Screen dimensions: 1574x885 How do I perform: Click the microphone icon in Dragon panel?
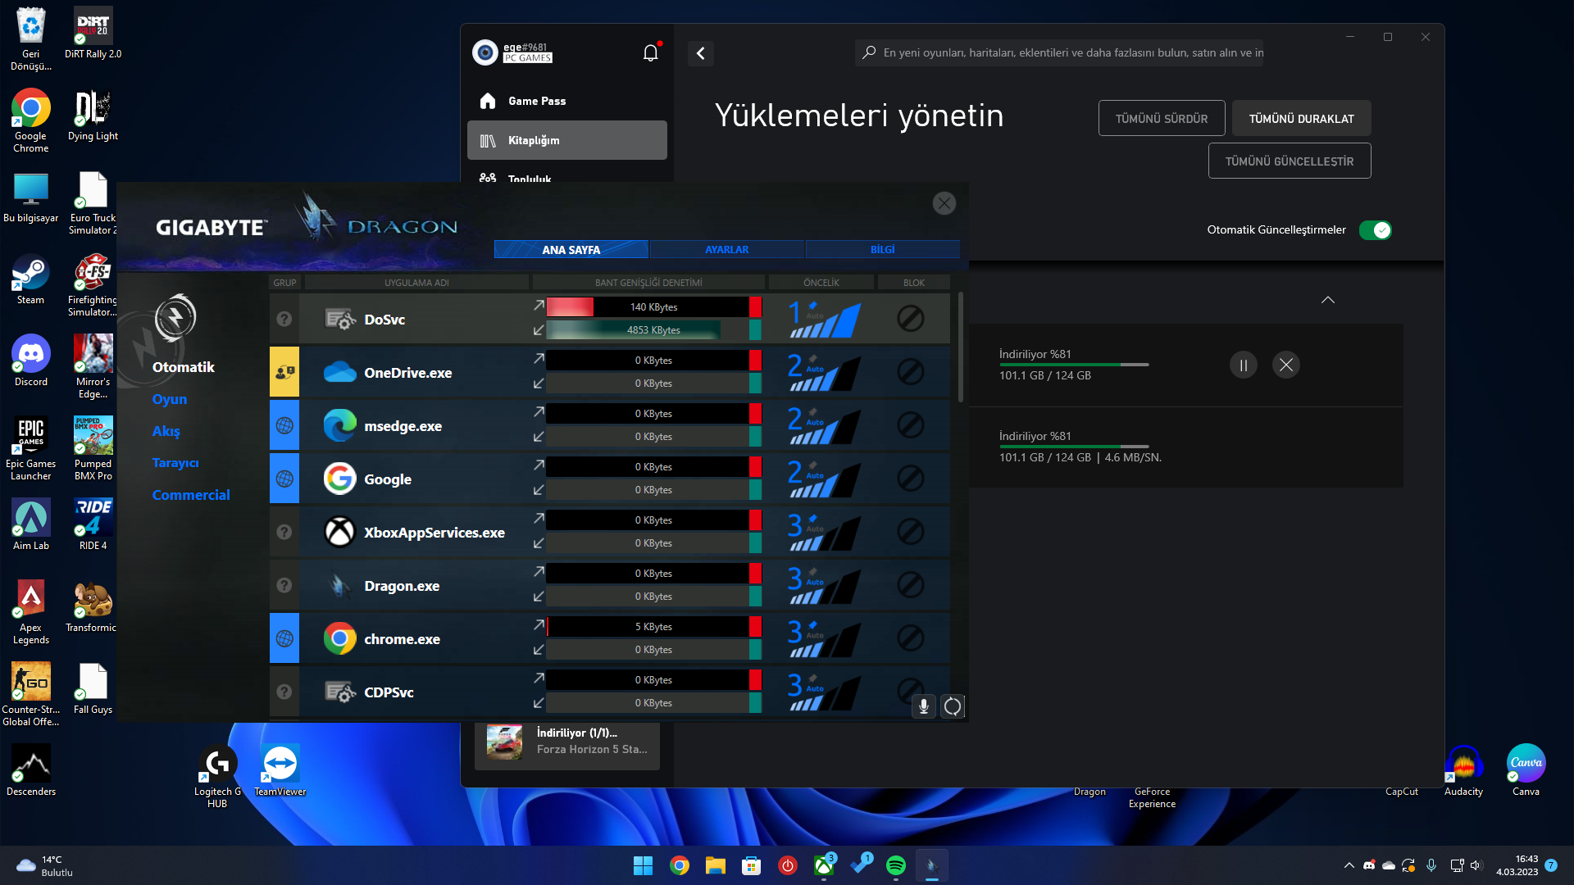(923, 706)
